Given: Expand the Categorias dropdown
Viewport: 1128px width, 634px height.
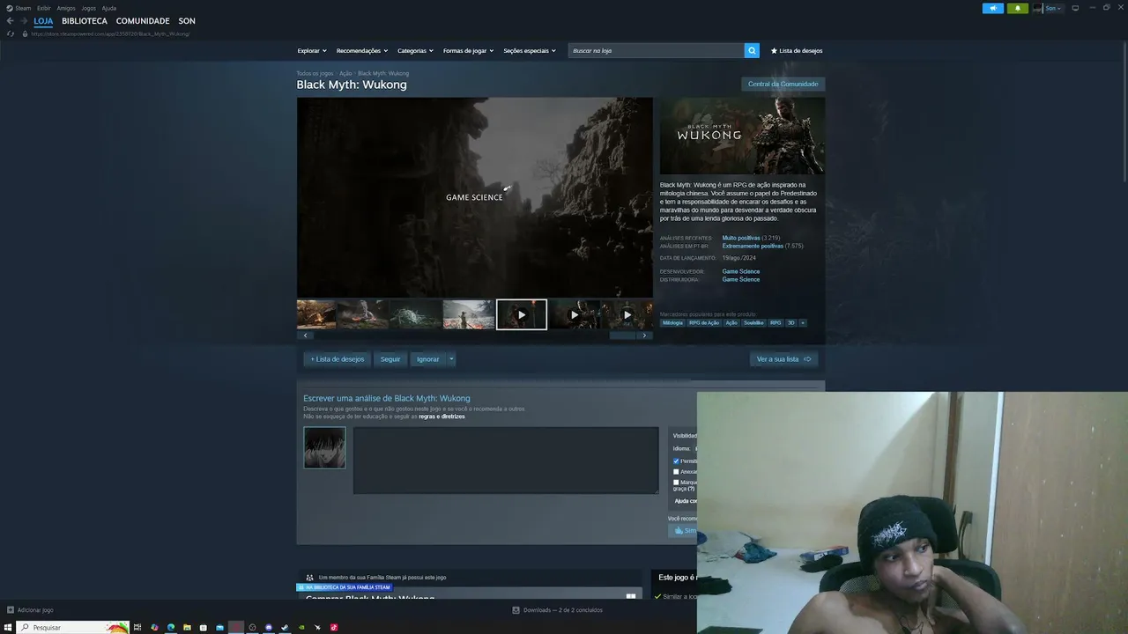Looking at the screenshot, I should click(x=415, y=51).
